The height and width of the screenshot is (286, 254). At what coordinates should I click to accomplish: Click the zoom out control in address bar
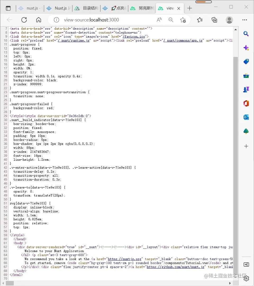(x=171, y=20)
